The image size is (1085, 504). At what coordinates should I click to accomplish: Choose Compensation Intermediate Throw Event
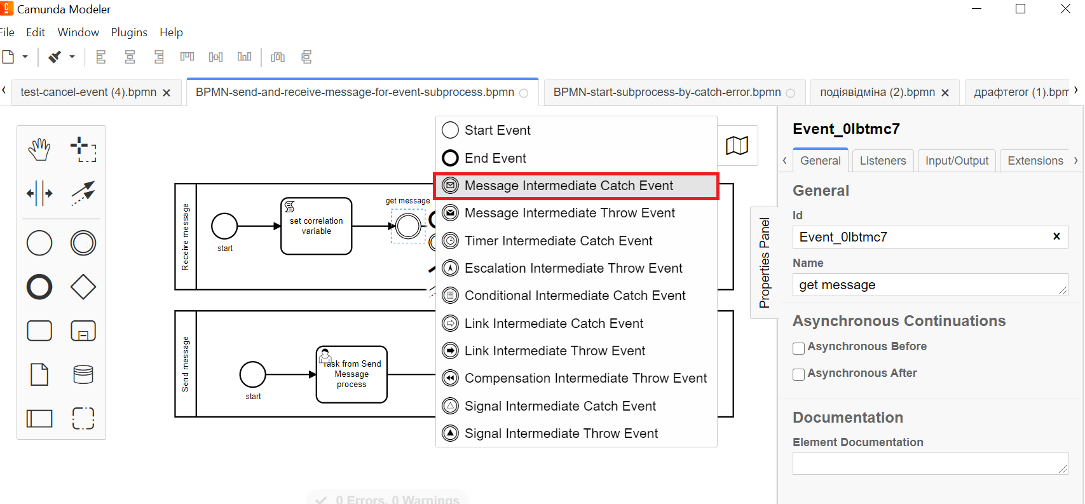pyautogui.click(x=577, y=378)
